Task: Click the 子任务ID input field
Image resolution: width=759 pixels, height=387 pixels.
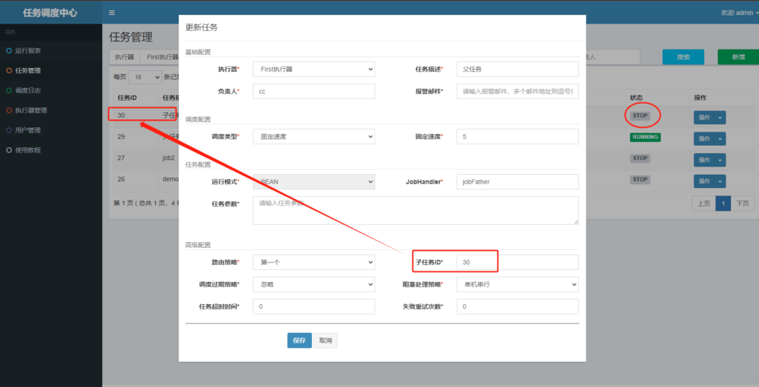Action: 517,262
